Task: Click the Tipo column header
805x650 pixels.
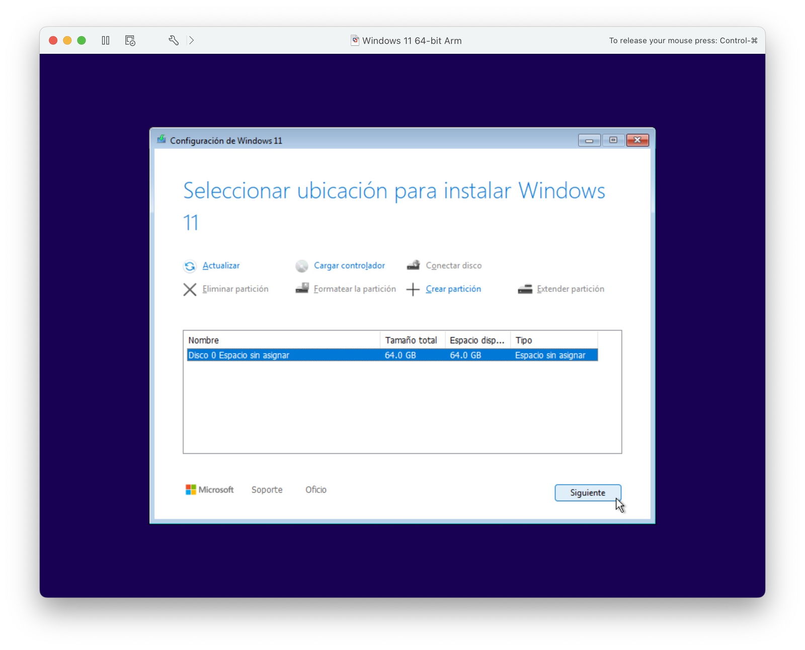Action: (554, 340)
